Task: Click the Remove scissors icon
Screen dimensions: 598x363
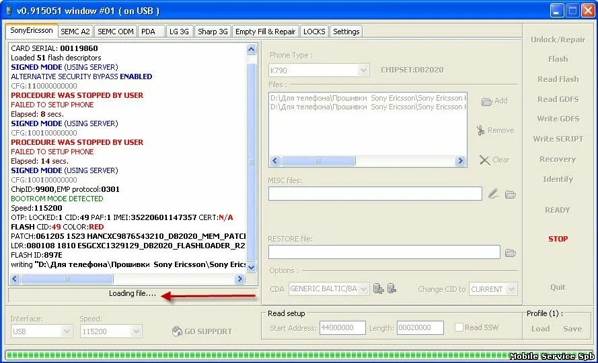Action: tap(480, 131)
